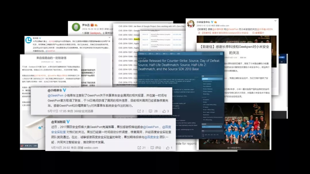
Task: Click 拉卡拉 blue avatar icon
Action: [28, 40]
